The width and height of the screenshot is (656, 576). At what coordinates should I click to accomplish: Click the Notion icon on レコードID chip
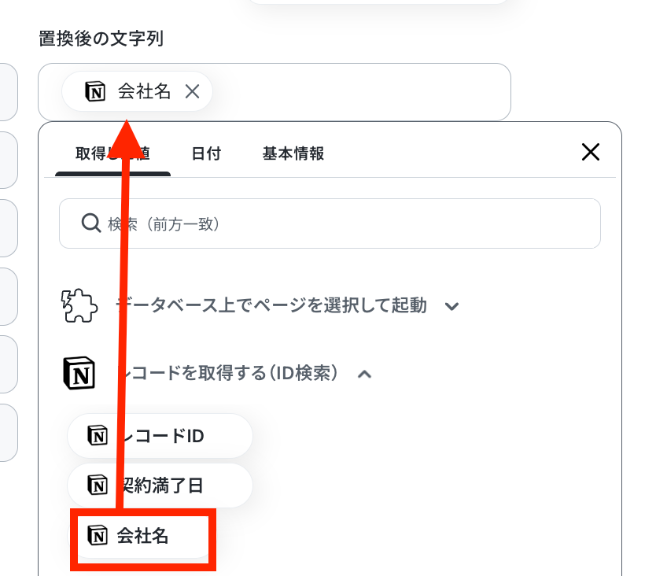click(x=98, y=435)
